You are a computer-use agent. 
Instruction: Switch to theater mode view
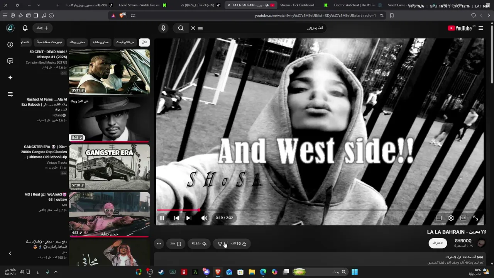pos(464,218)
